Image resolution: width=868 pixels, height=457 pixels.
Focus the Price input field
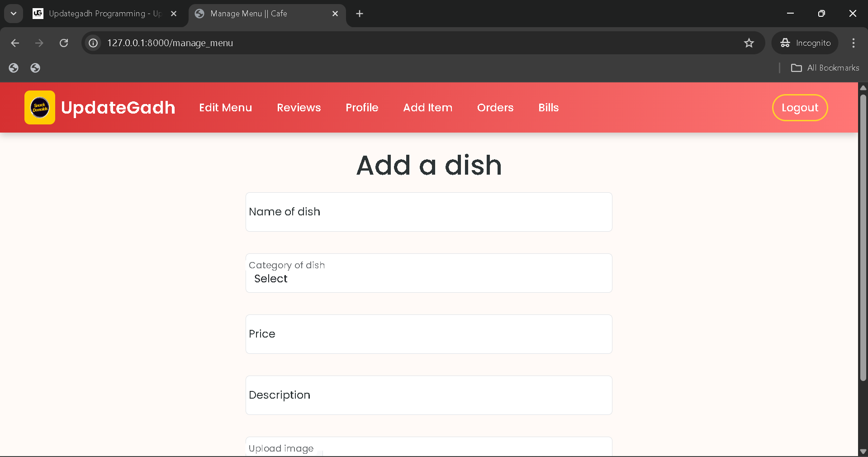428,334
